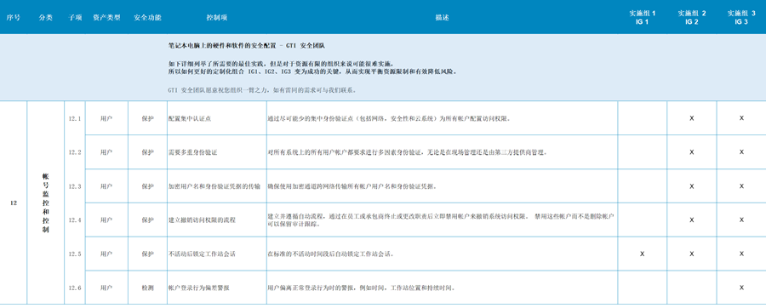Screen dimensions: 766x308
Task: Click the 序号 cell showing 12
Action: click(x=14, y=203)
